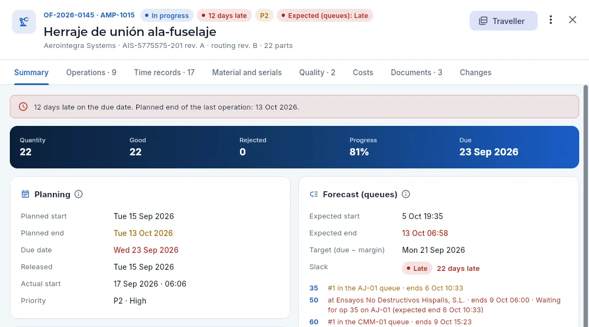This screenshot has height=327, width=589.
Task: Click the Expected start value 5 Oct 19:35
Action: [423, 216]
